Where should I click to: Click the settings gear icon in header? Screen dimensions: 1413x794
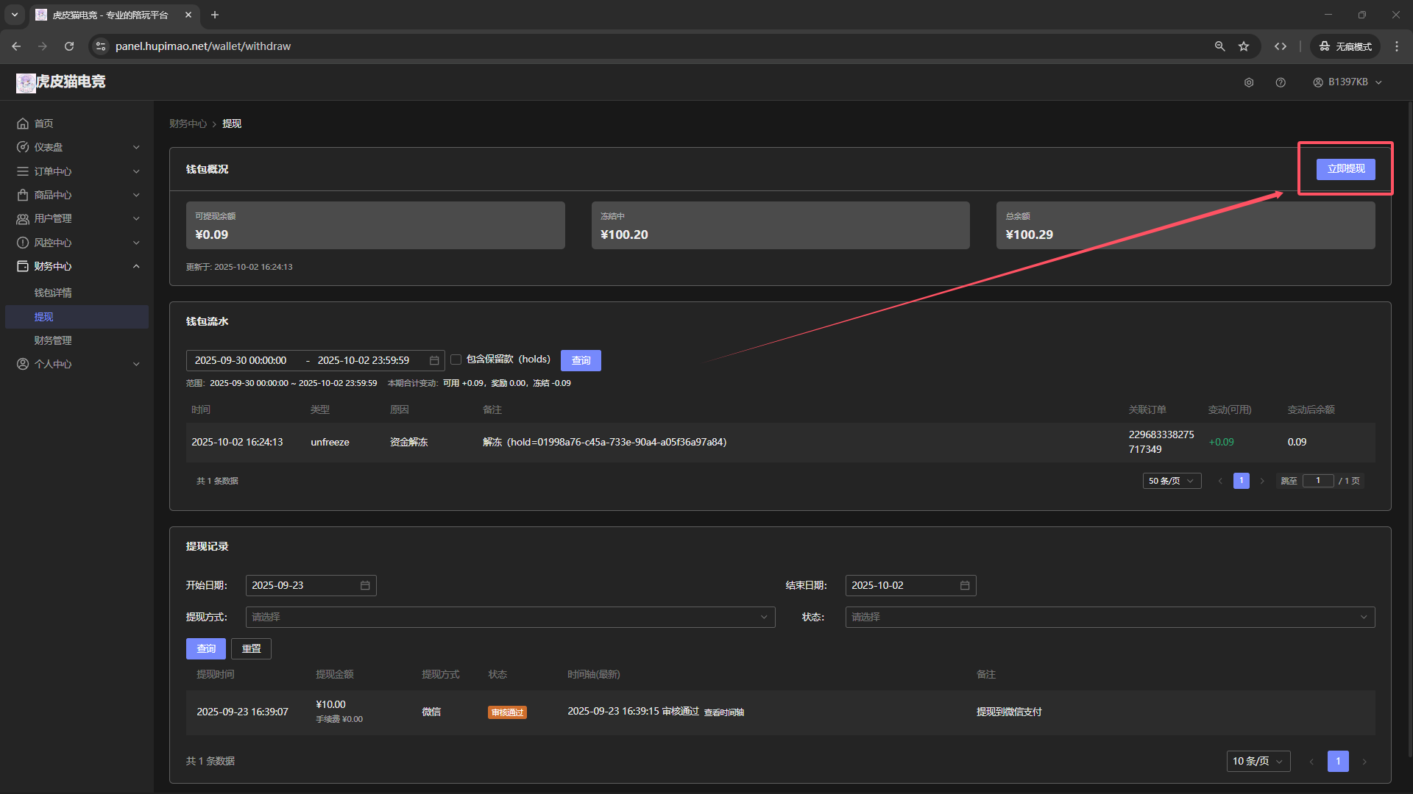coord(1249,82)
